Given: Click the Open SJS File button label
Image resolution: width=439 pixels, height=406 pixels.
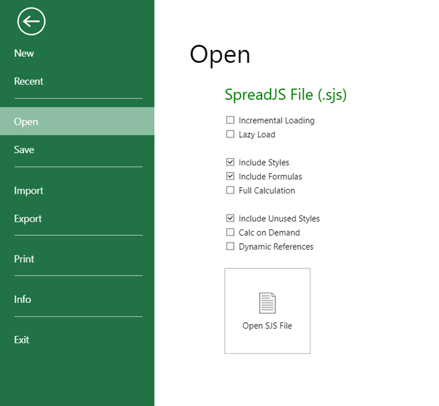Looking at the screenshot, I should pyautogui.click(x=267, y=326).
